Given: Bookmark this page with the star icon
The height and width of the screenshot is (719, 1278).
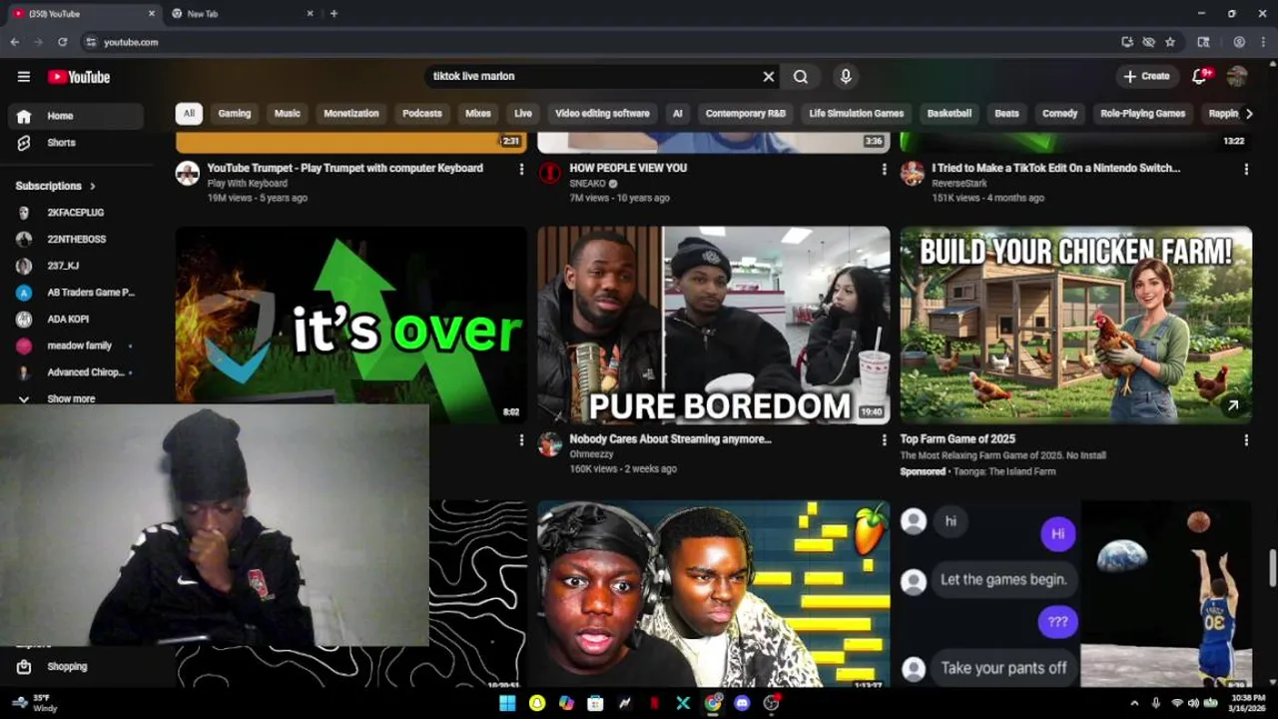Looking at the screenshot, I should pos(1170,42).
